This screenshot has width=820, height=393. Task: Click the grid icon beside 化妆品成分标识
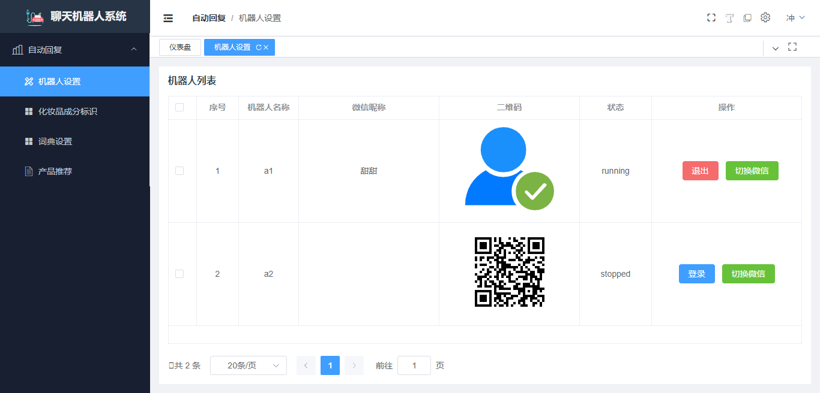(x=29, y=111)
